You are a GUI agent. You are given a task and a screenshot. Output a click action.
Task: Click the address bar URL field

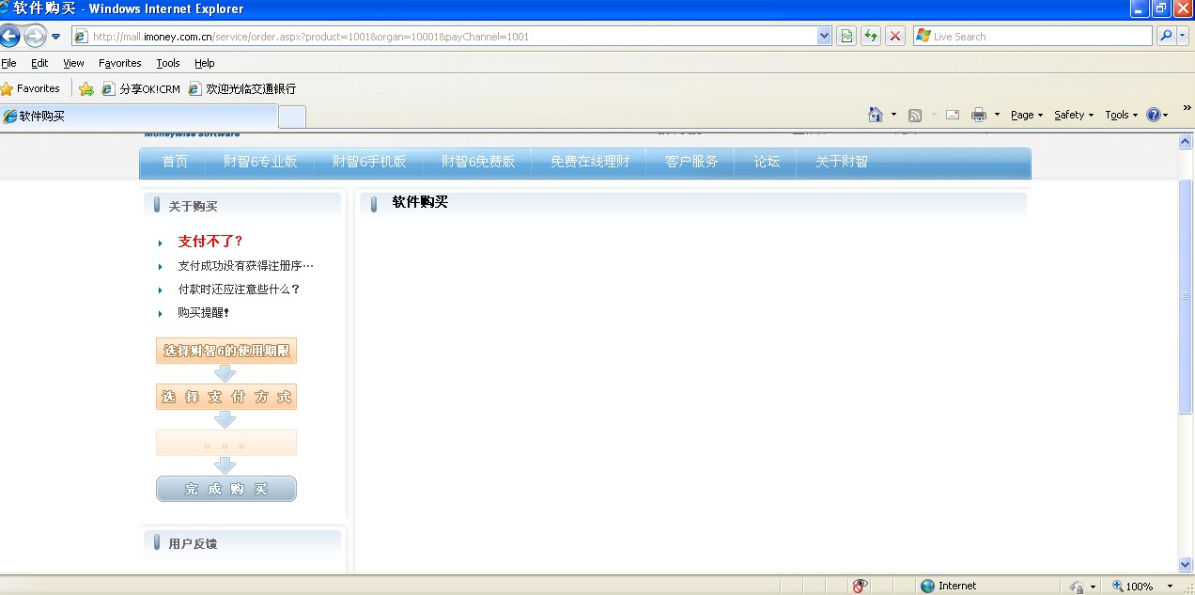tap(444, 37)
